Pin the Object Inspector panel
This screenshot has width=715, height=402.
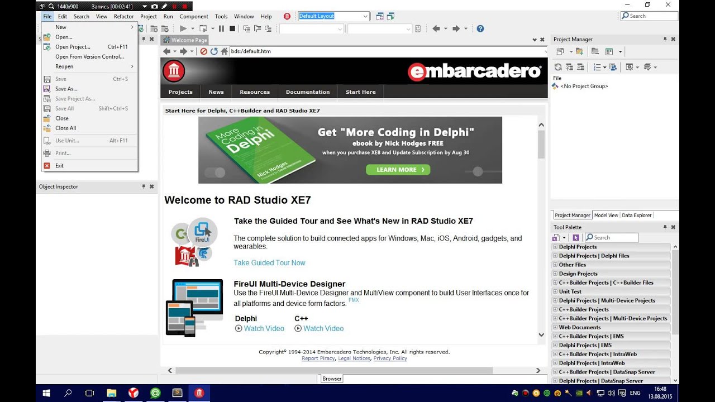pos(143,186)
